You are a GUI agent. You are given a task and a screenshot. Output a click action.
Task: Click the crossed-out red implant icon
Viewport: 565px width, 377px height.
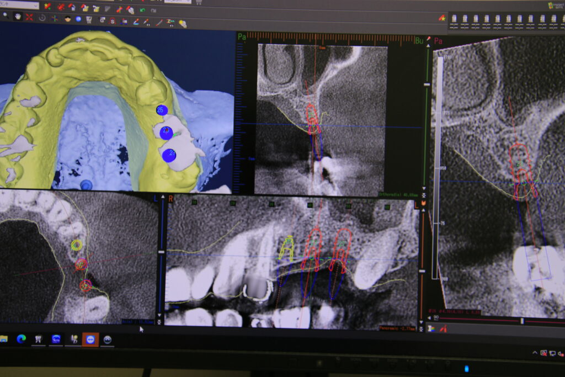pos(61,7)
